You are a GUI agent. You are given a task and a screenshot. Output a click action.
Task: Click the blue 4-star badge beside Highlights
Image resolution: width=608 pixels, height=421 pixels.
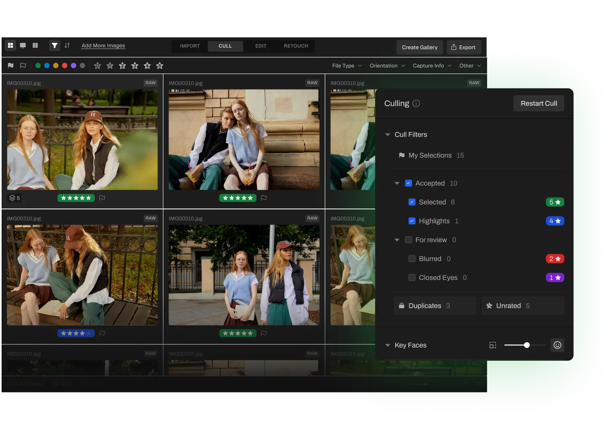[x=555, y=221]
